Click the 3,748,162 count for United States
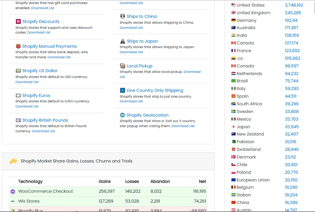315x212 pixels. (x=293, y=5)
